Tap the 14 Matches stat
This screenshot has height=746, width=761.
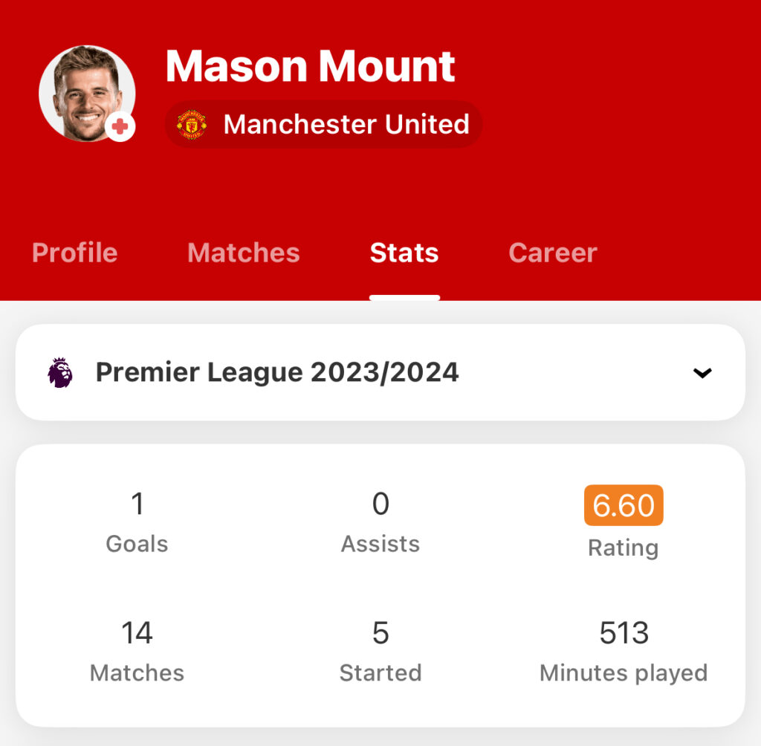click(x=137, y=651)
